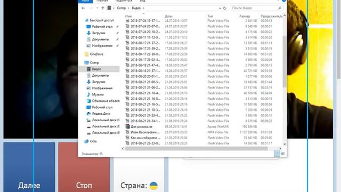Go back using the Explorer back arrow

pos(83,8)
